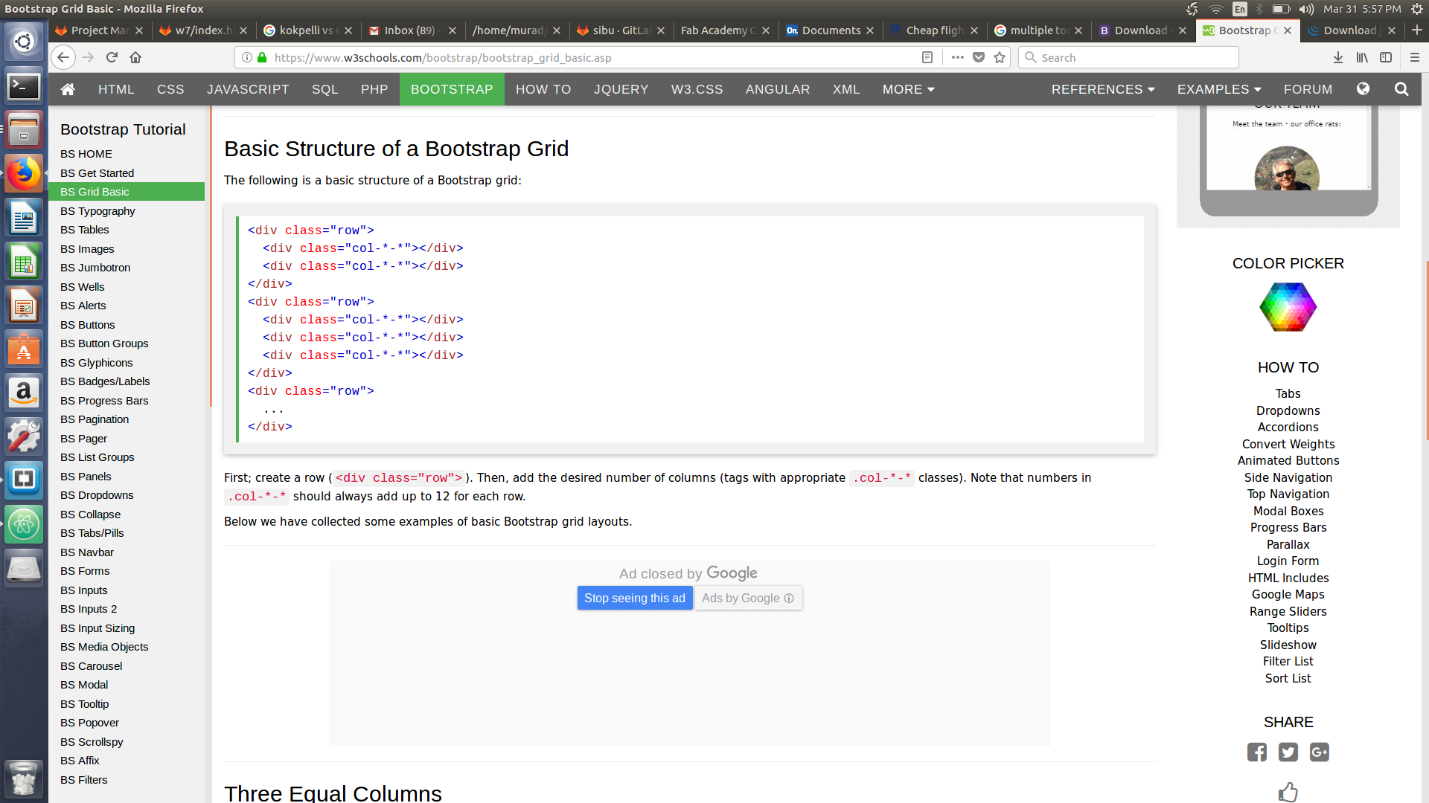Select the BOOTSTRAP navbar item
This screenshot has width=1429, height=803.
[x=452, y=89]
